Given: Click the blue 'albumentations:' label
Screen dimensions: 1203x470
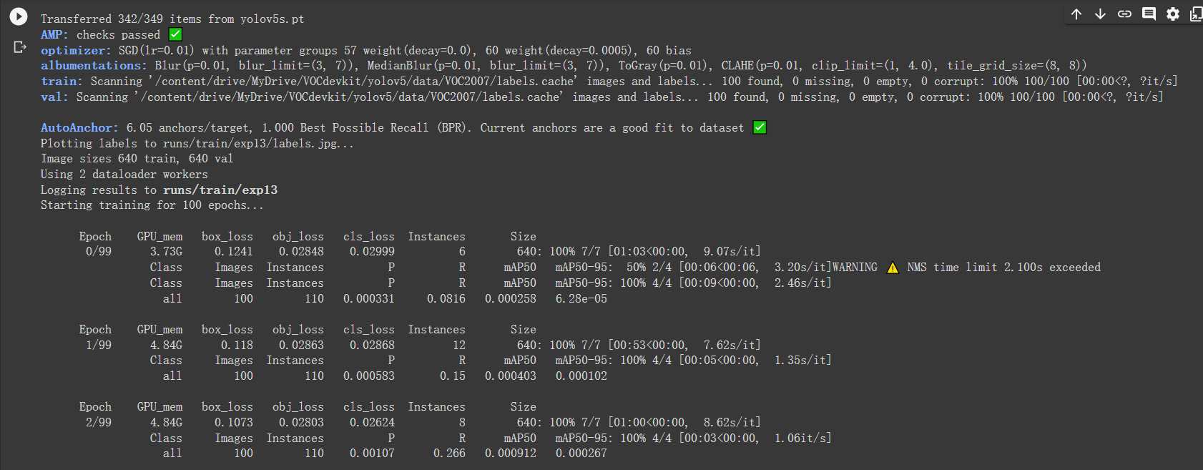Looking at the screenshot, I should [94, 66].
